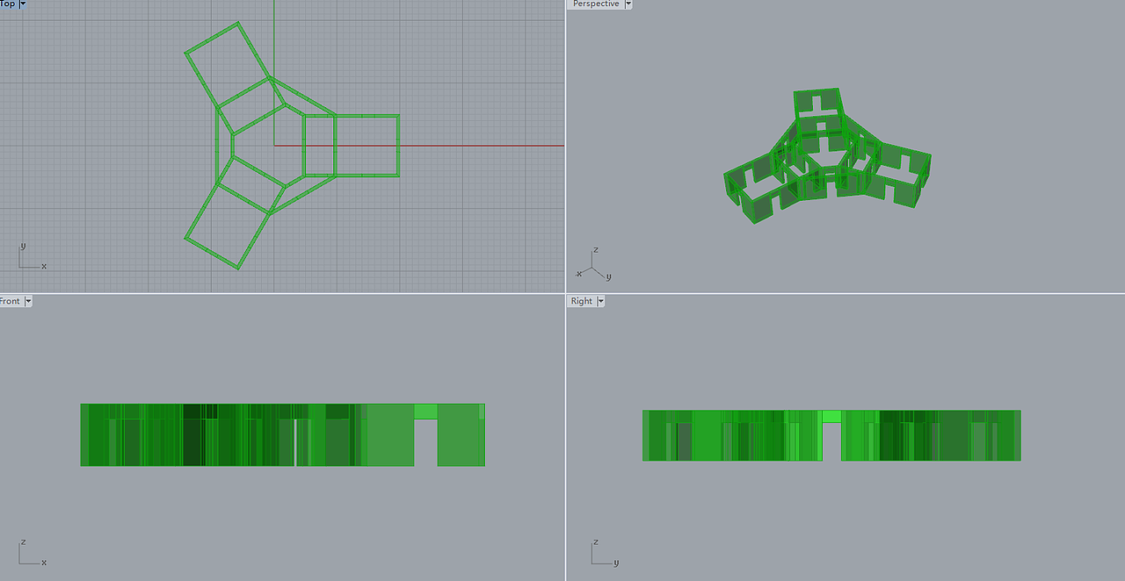Open the Perspective viewport dropdown arrow
The image size is (1125, 581).
[628, 4]
